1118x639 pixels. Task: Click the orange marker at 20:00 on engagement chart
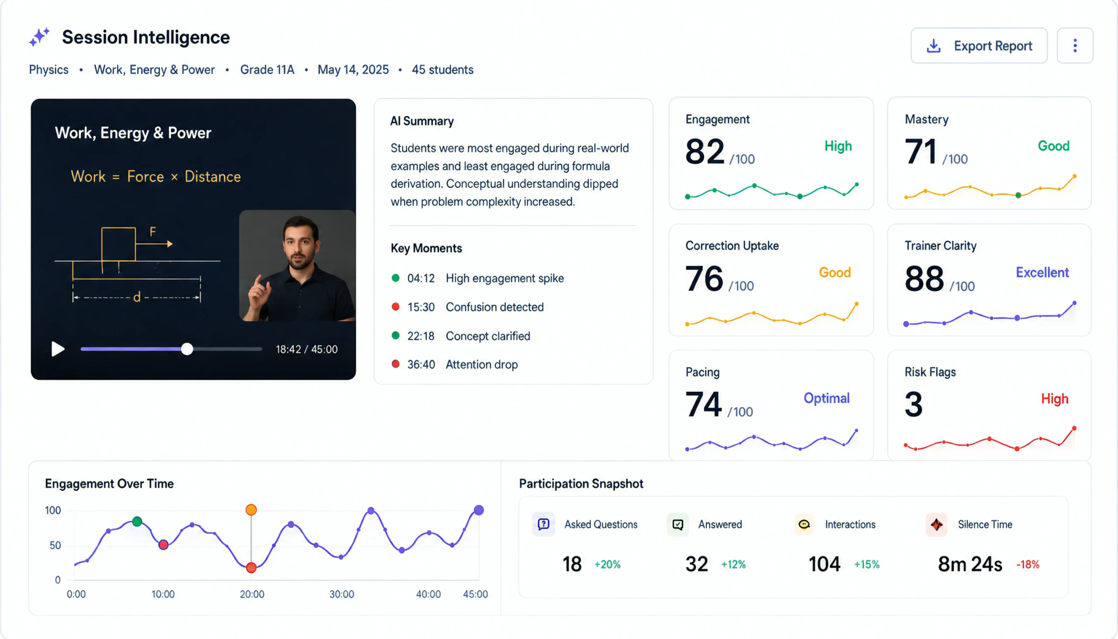point(251,510)
